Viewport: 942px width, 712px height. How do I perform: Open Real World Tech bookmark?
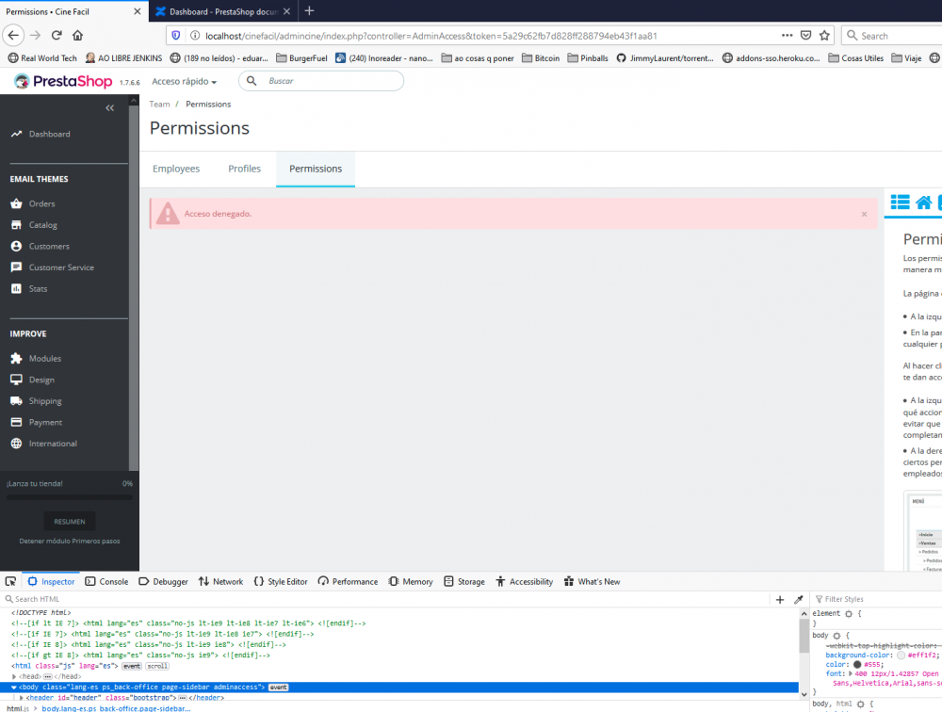[42, 58]
